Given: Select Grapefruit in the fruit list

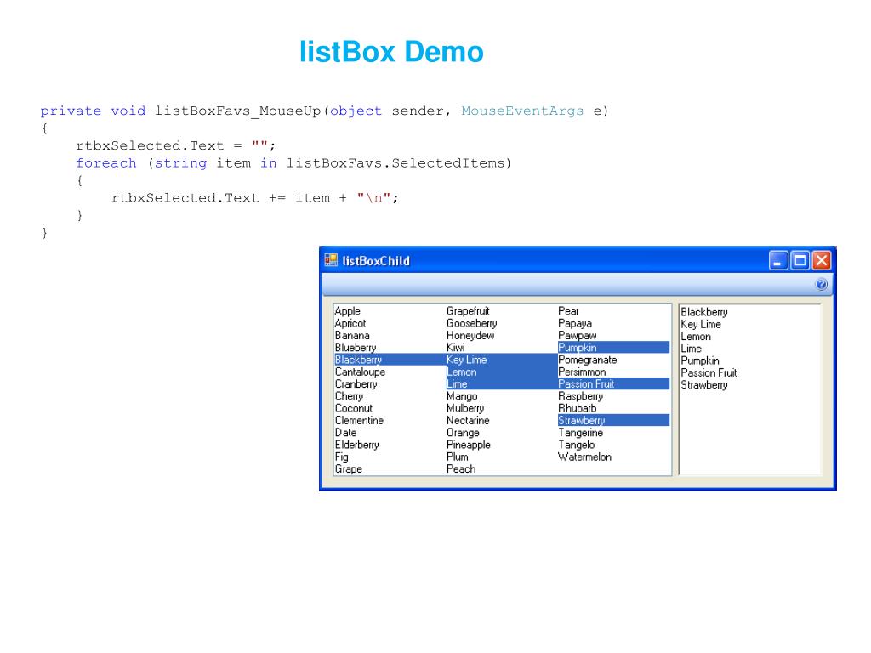Looking at the screenshot, I should pyautogui.click(x=469, y=311).
